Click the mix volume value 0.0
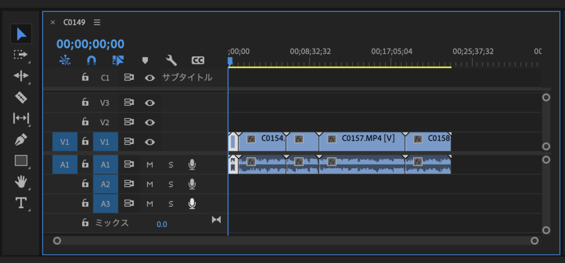565x263 pixels. coord(162,224)
